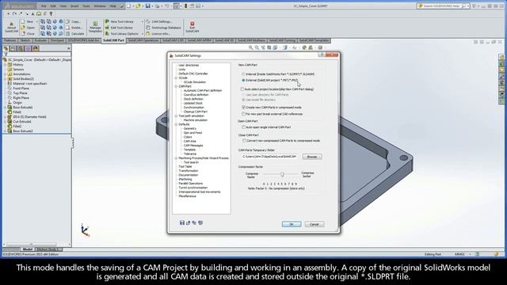Open About SolidCAM from the ribbon

point(11,27)
